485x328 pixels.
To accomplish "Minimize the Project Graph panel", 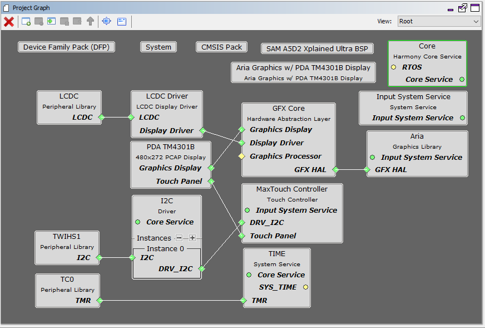I will pyautogui.click(x=451, y=9).
